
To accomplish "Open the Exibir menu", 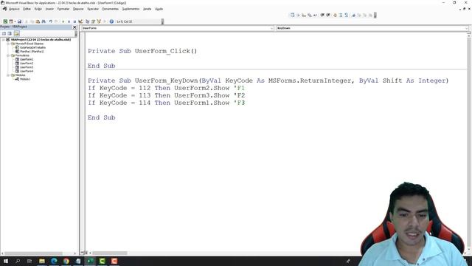I will coord(38,9).
